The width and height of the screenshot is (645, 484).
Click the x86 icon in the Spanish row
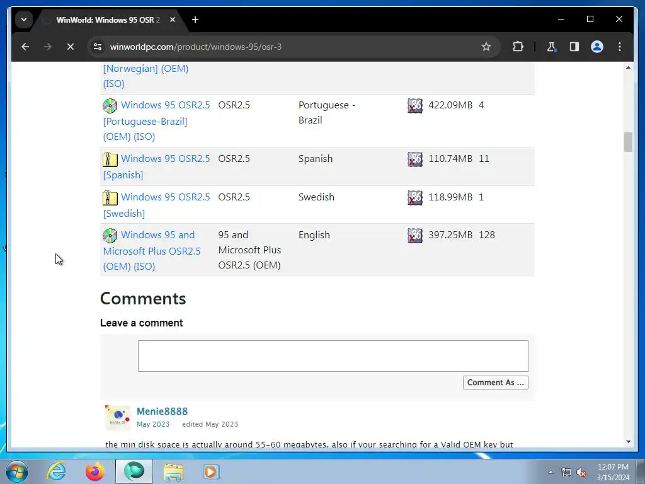(415, 159)
